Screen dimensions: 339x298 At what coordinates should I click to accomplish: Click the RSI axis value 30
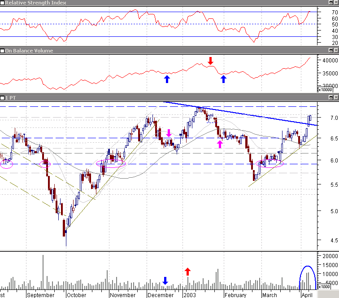pyautogui.click(x=335, y=37)
